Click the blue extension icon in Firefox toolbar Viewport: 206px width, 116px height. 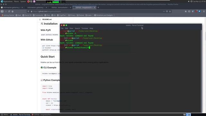(x=200, y=12)
